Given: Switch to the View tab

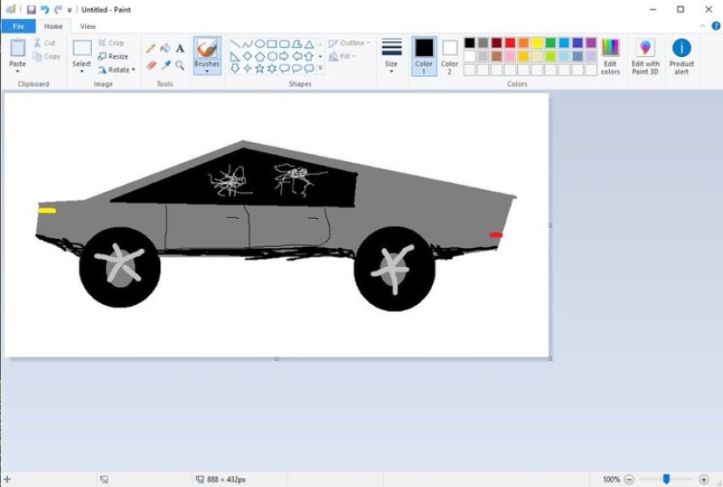Looking at the screenshot, I should (88, 26).
